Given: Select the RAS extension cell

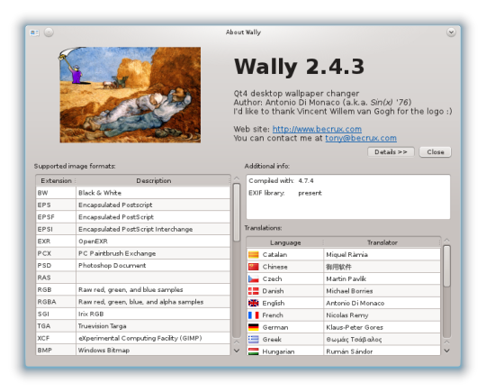Looking at the screenshot, I should point(56,278).
